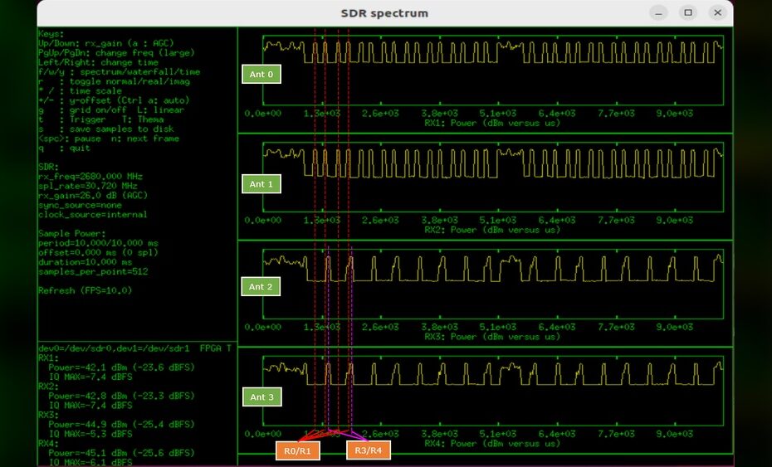Click the '9.0e+03' axis tick on RX2 plot
The width and height of the screenshot is (772, 467).
675,220
